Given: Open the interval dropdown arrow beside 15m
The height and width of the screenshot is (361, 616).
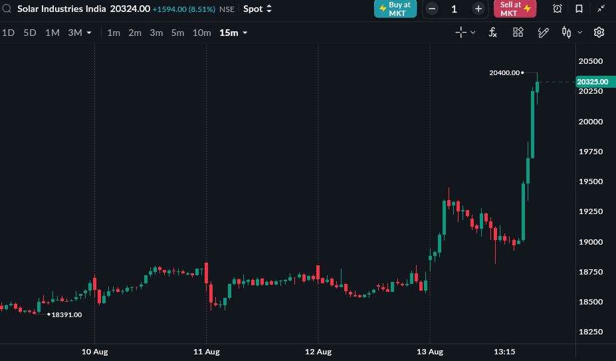Looking at the screenshot, I should (x=245, y=33).
